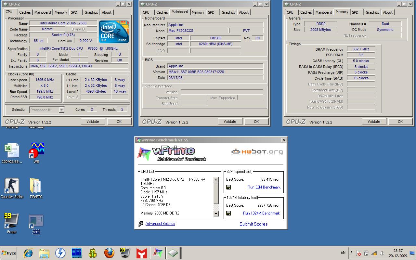
Task: Click Submit Scores link
Action: [253, 224]
